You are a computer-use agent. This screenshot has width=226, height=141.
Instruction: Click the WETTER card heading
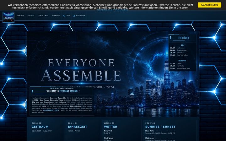pyautogui.click(x=110, y=127)
